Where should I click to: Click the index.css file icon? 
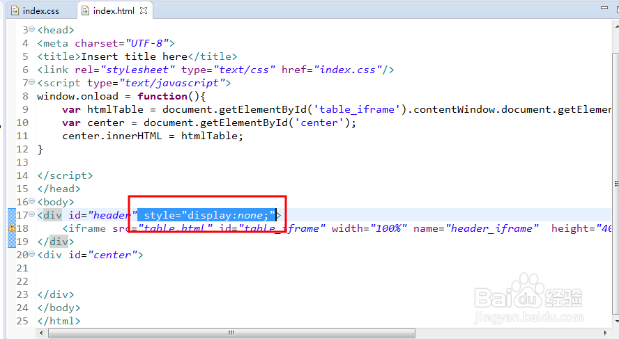15,10
